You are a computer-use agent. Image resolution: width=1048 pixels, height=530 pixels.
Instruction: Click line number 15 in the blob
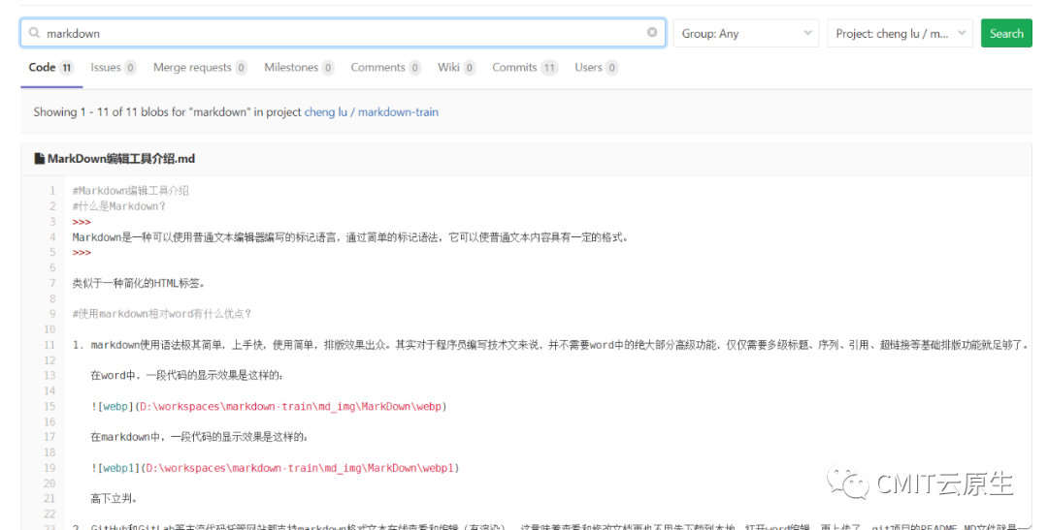pyautogui.click(x=49, y=407)
